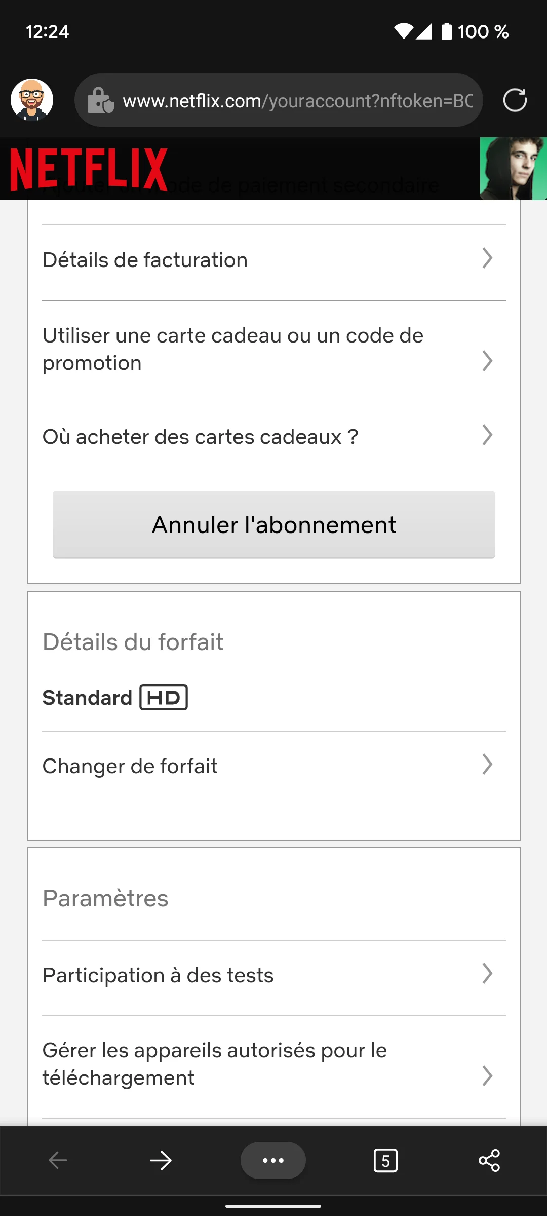The height and width of the screenshot is (1216, 547).
Task: Open the Netflix profile avatar
Action: 513,169
